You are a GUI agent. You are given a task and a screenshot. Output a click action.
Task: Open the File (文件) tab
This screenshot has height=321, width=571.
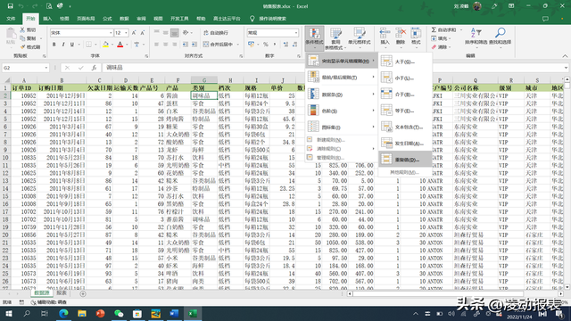coord(11,19)
